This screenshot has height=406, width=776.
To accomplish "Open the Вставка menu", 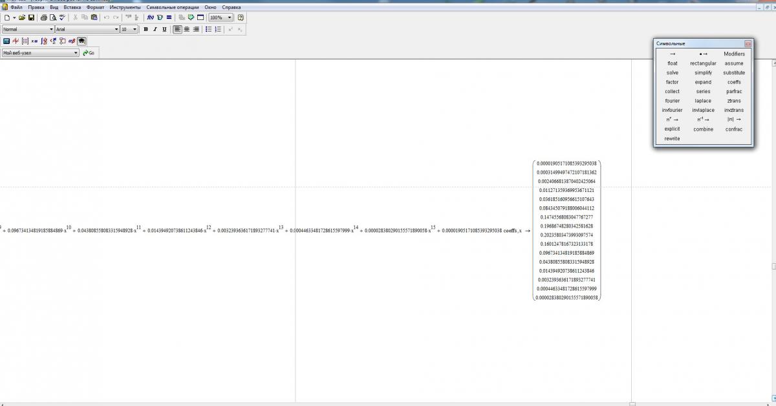I will [72, 7].
